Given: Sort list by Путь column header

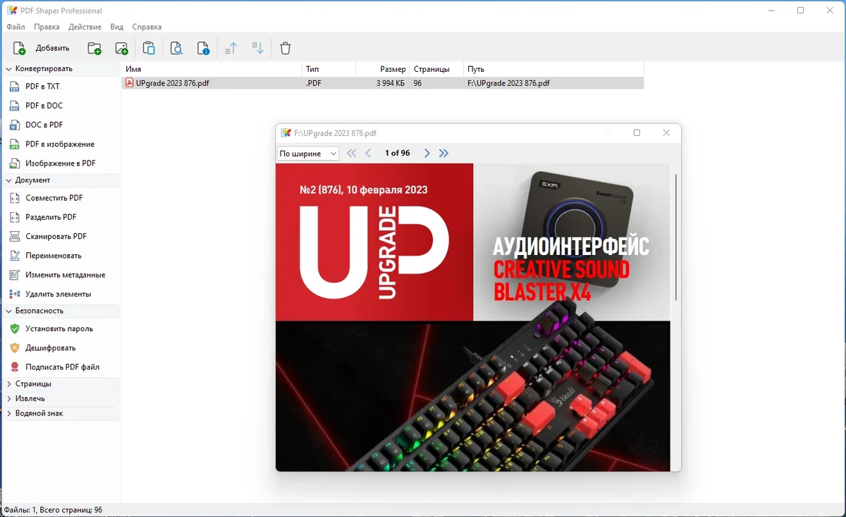Looking at the screenshot, I should click(553, 69).
